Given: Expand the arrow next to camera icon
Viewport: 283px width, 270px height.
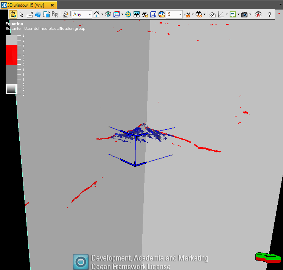Looking at the screenshot, I should coord(250,14).
